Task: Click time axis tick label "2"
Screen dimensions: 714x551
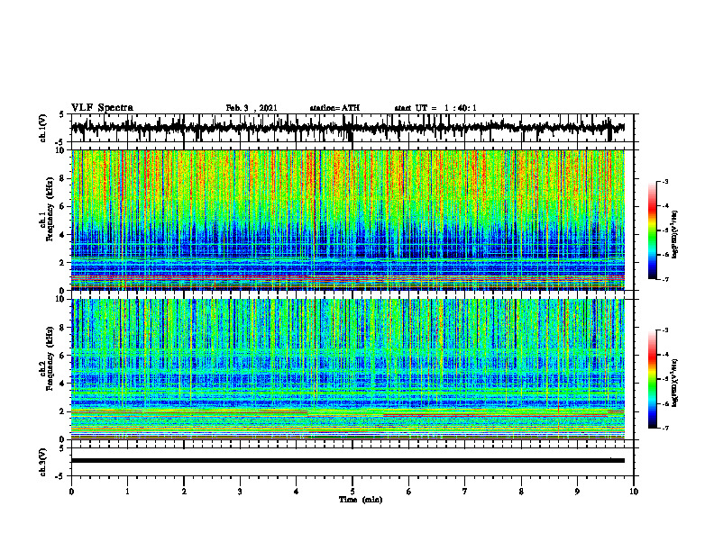Action: (184, 492)
